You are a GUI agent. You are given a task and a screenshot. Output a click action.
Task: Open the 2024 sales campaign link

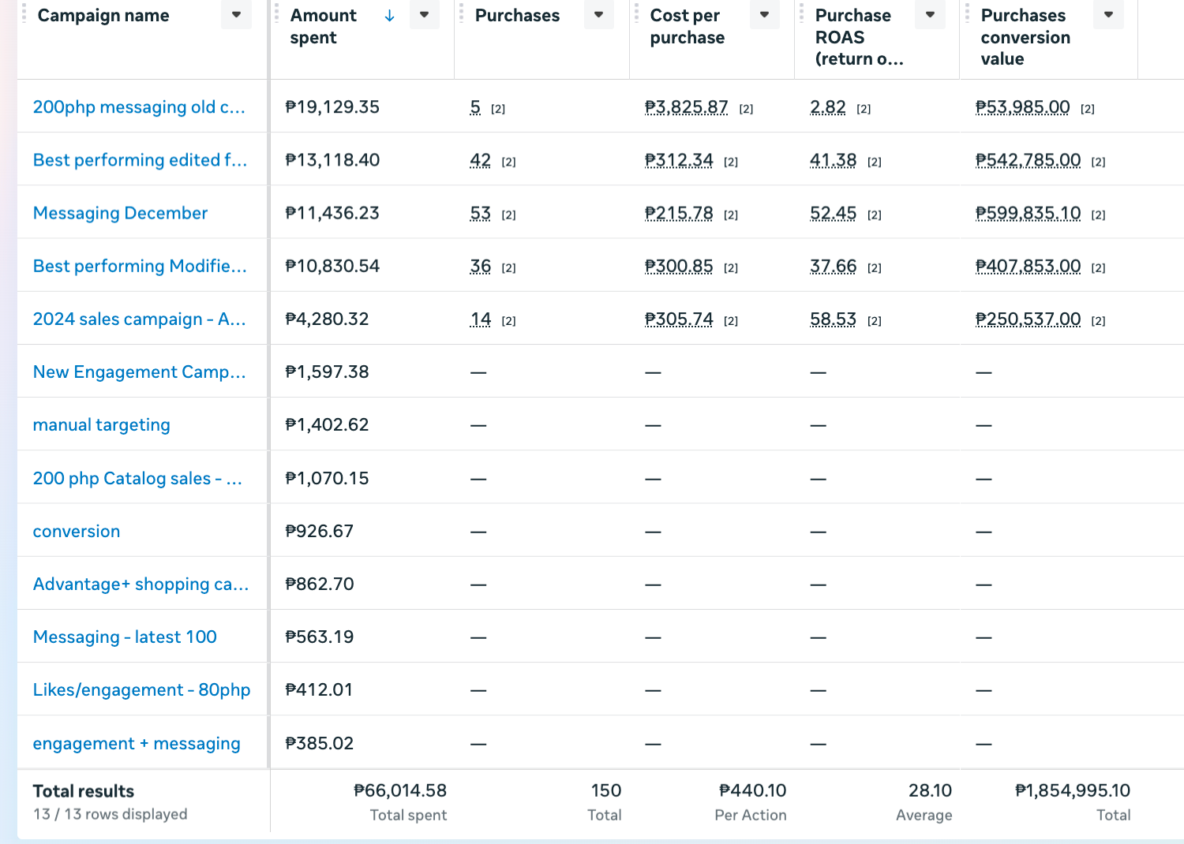139,319
